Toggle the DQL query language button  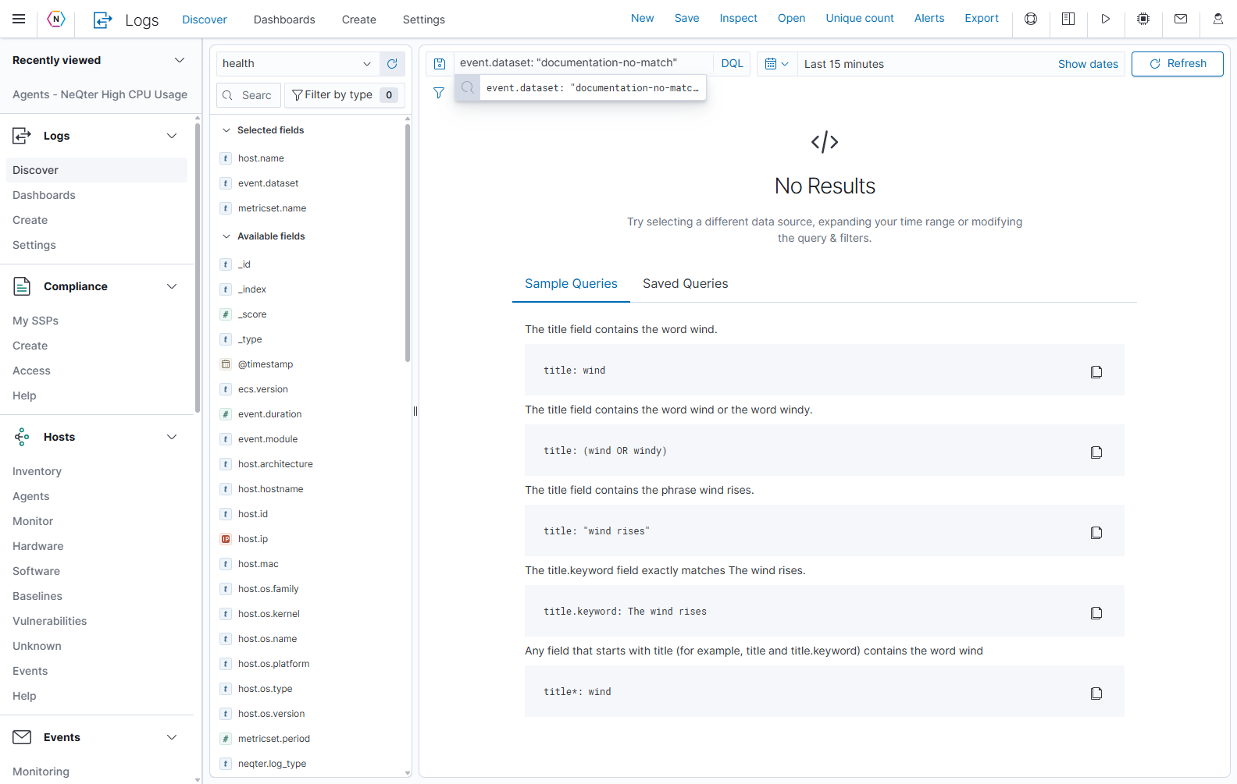[x=732, y=64]
